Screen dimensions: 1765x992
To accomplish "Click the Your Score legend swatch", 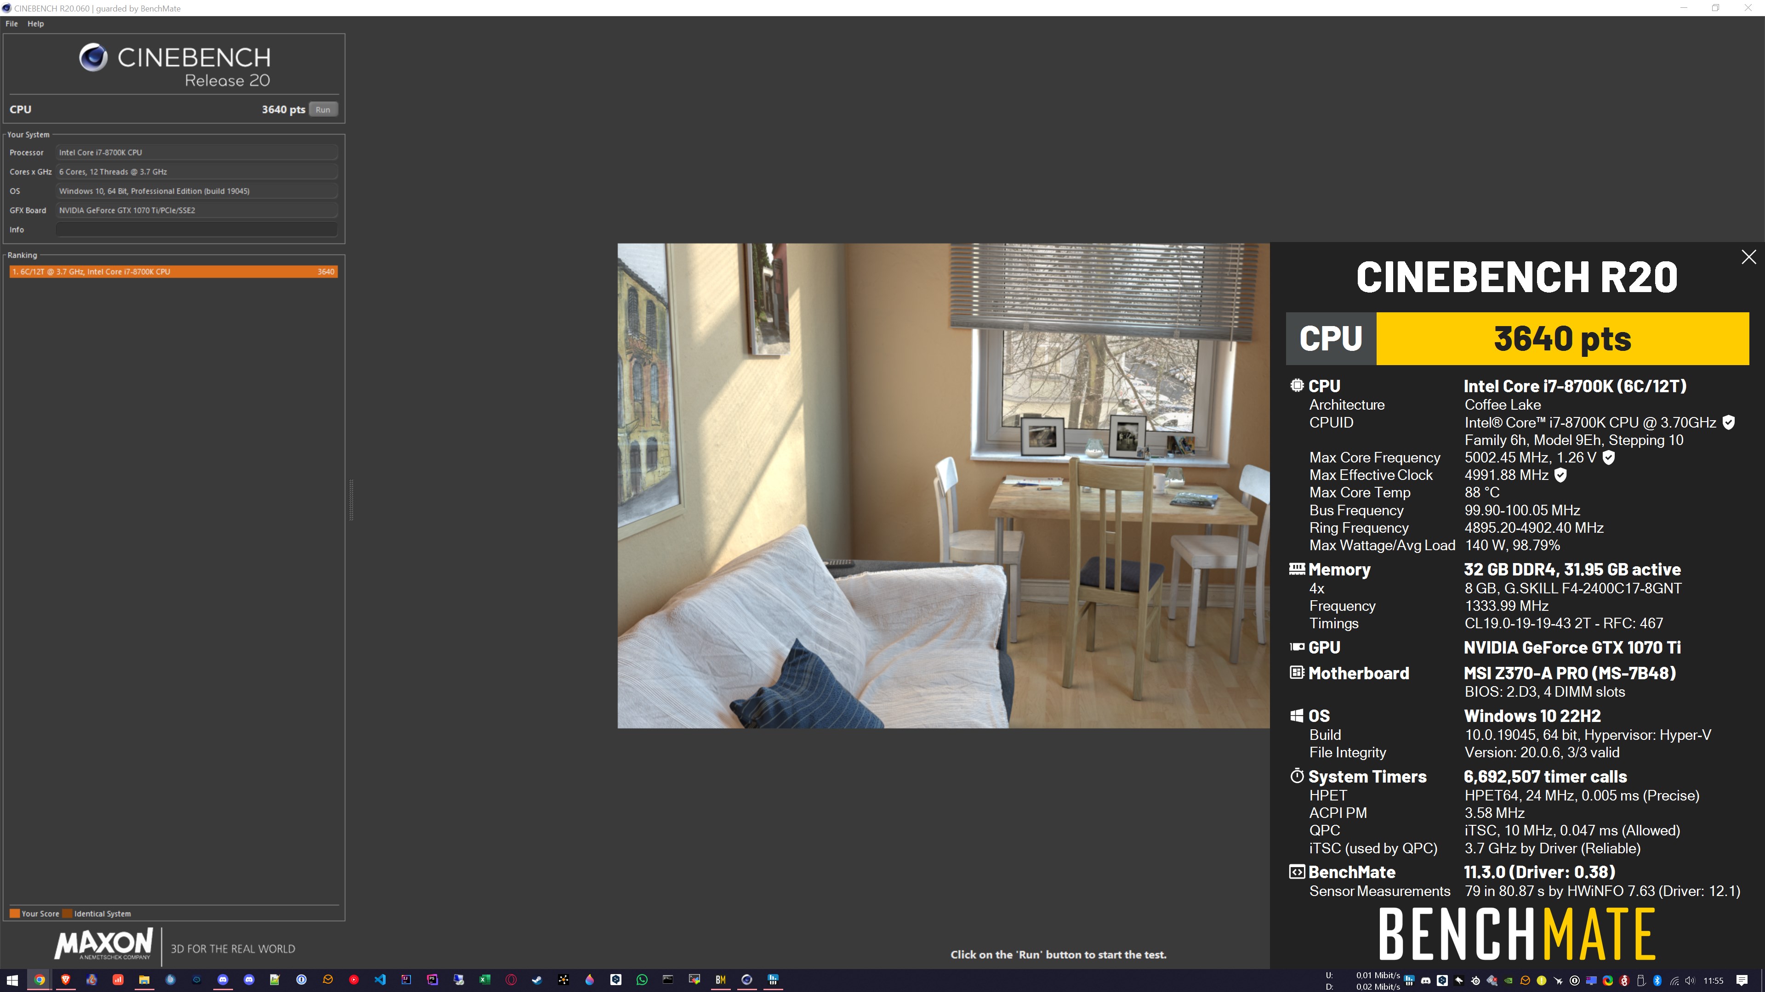I will tap(14, 913).
